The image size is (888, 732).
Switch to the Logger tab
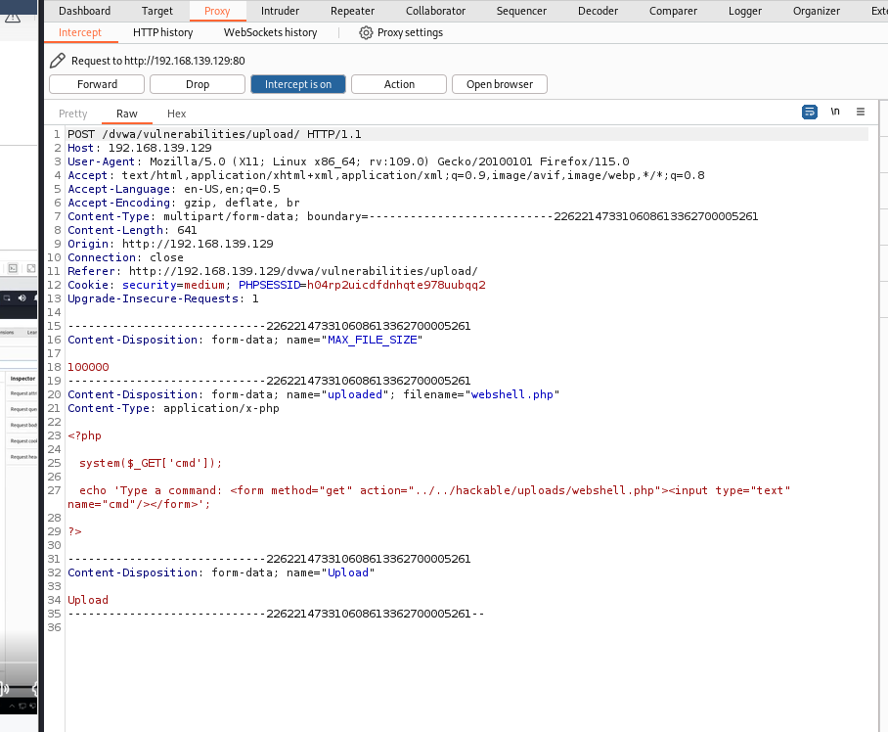pyautogui.click(x=744, y=11)
